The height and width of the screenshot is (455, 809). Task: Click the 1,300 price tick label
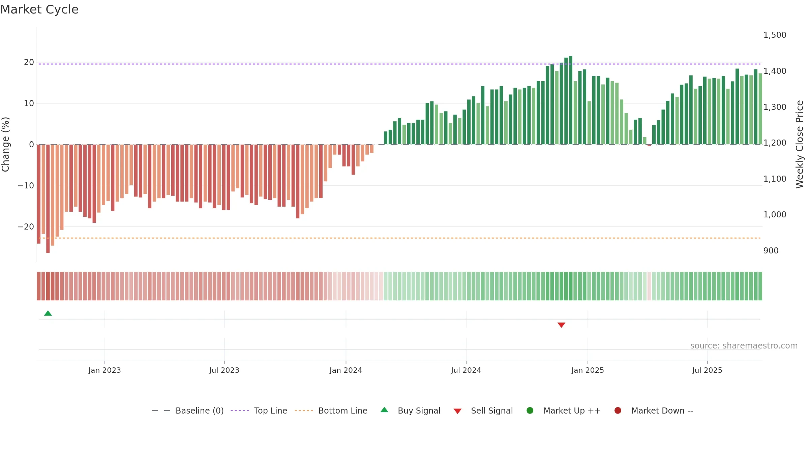pos(775,107)
